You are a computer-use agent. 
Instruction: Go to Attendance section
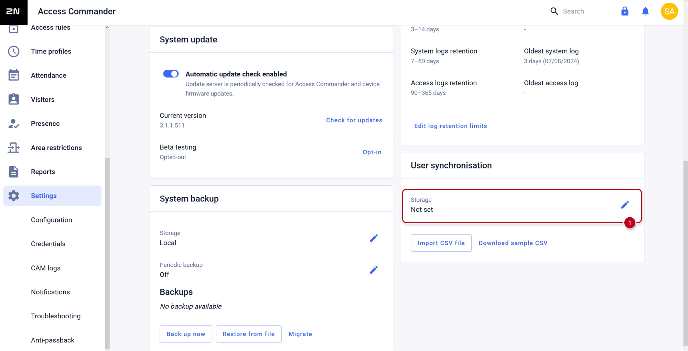click(x=49, y=75)
